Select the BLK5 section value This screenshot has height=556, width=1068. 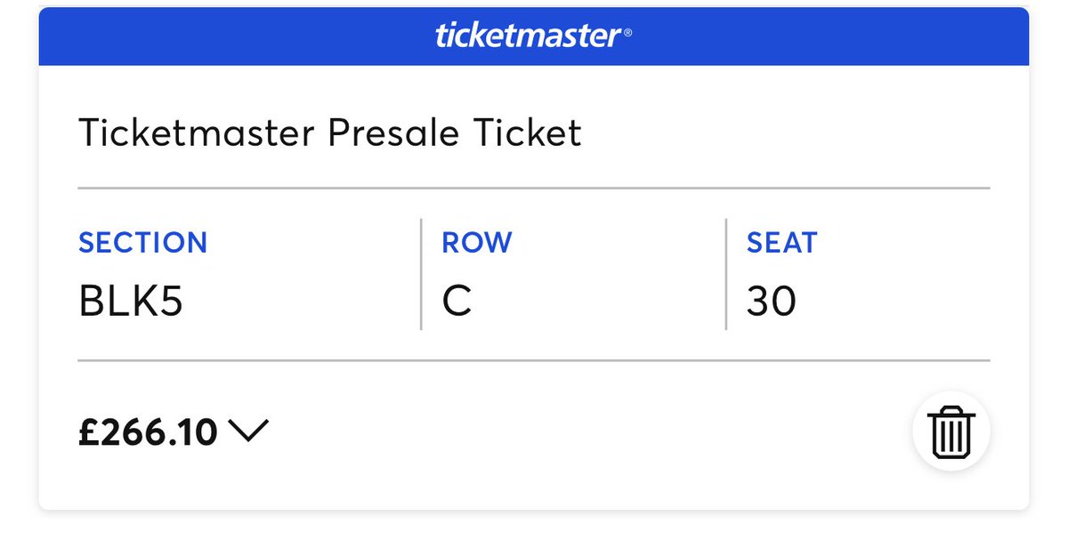click(130, 303)
